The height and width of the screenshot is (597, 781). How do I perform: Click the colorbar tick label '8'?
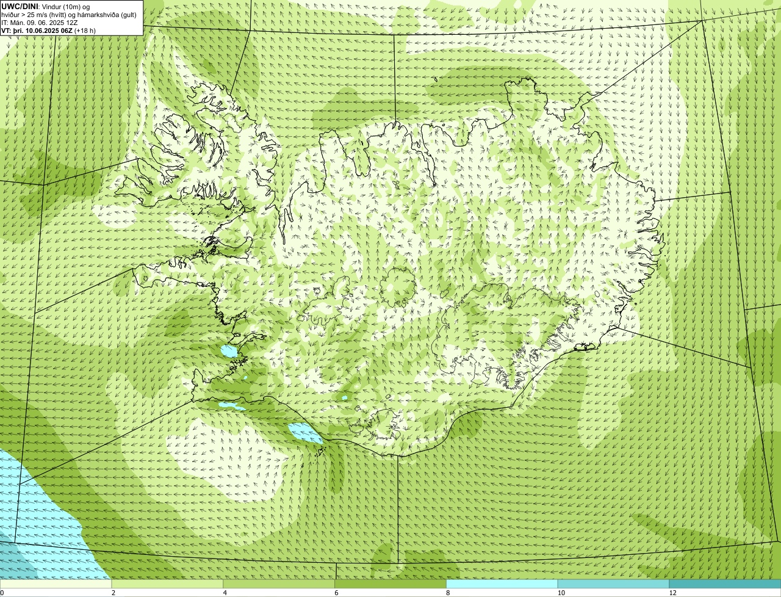[447, 593]
